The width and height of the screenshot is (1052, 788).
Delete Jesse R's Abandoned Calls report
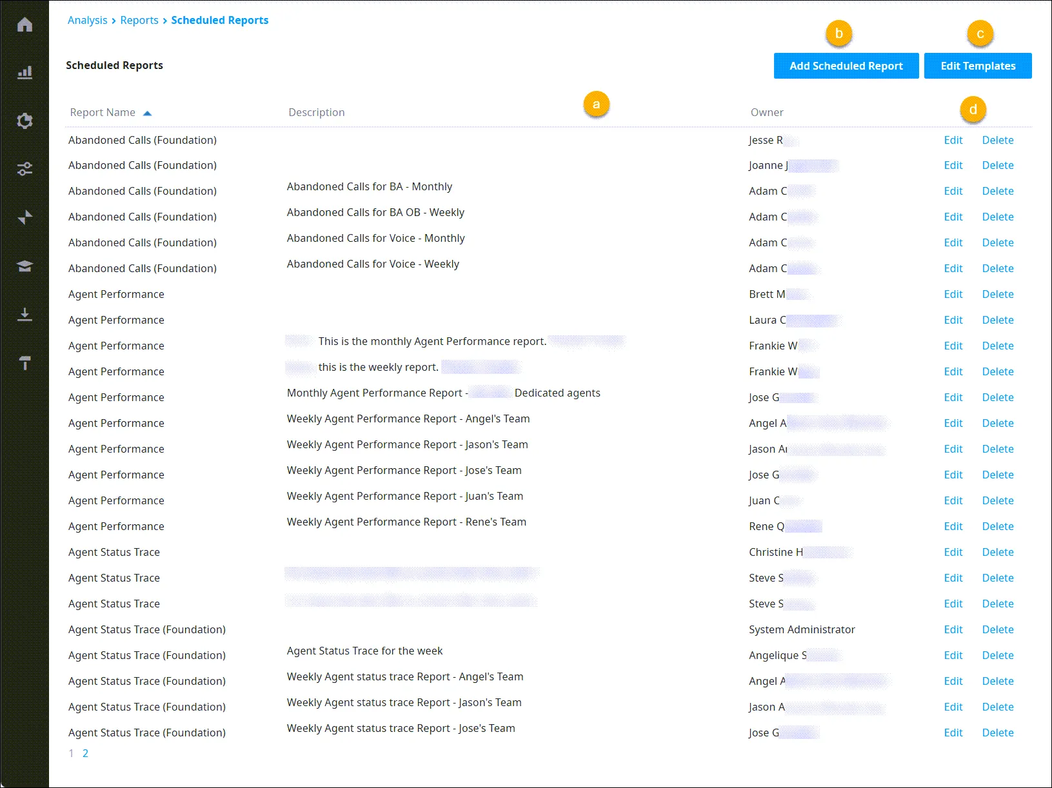click(x=998, y=140)
